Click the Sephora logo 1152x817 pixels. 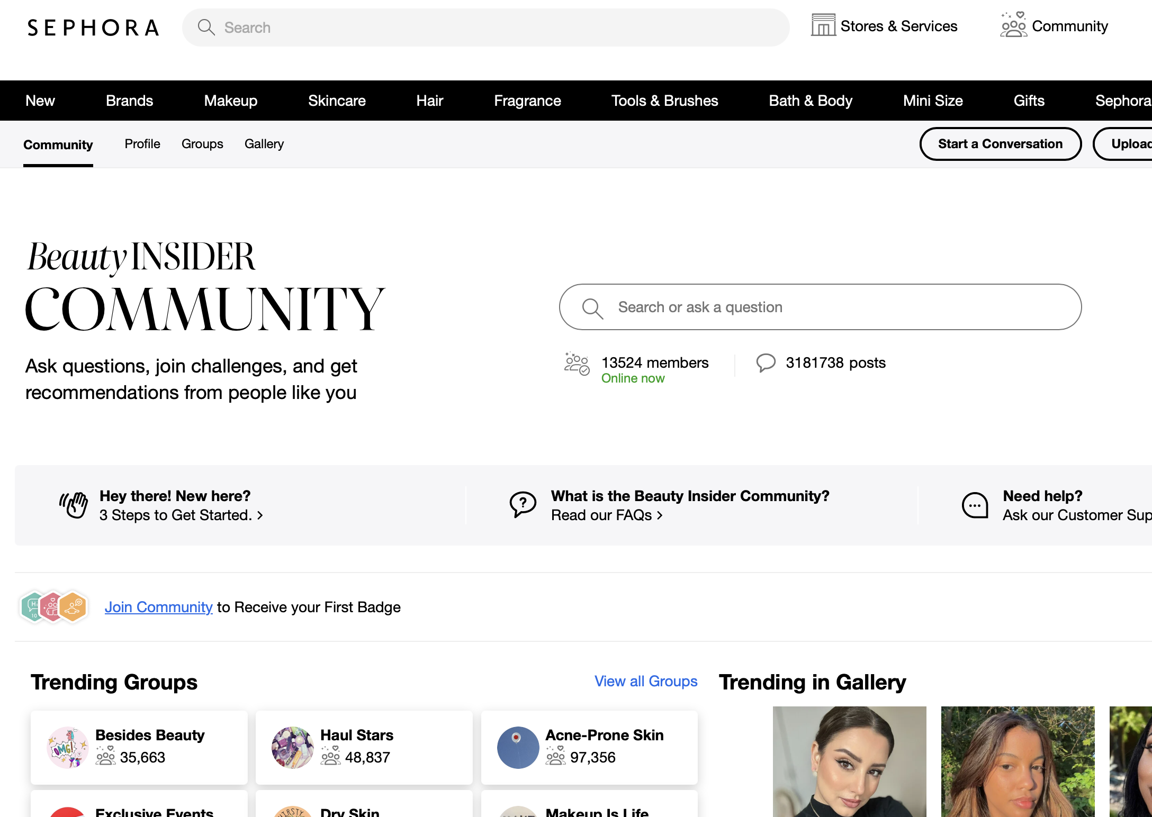pyautogui.click(x=93, y=28)
